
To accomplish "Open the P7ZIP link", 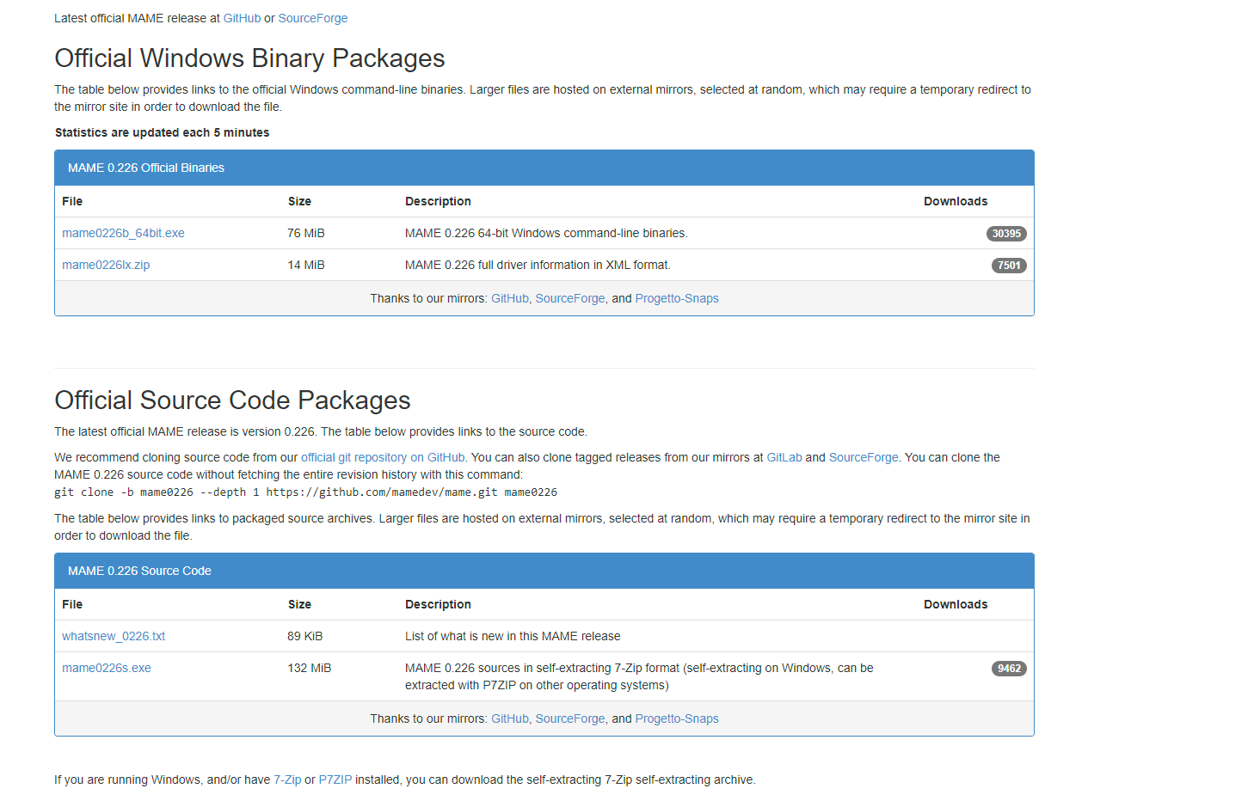I will [335, 779].
